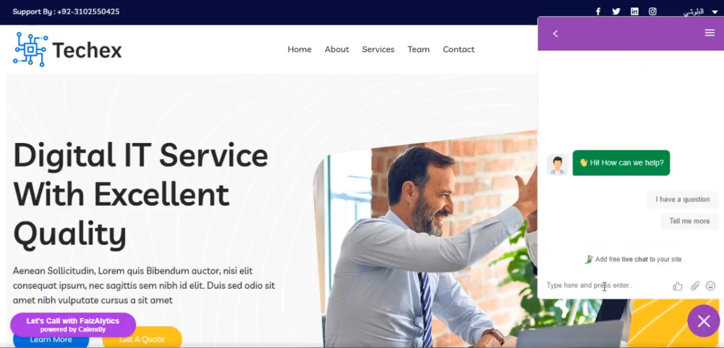Viewport: 724px width, 348px height.
Task: Click the thumbs-up icon in chat
Action: (678, 286)
